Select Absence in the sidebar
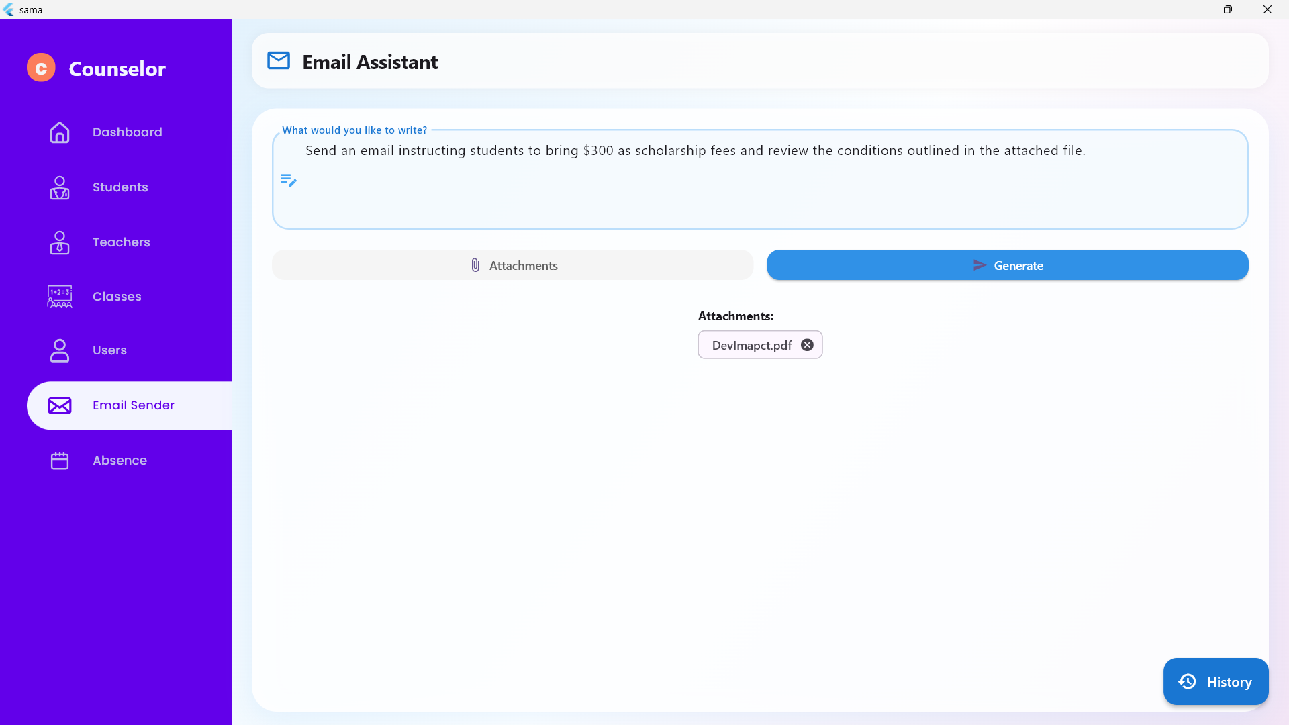Image resolution: width=1289 pixels, height=725 pixels. 120,461
